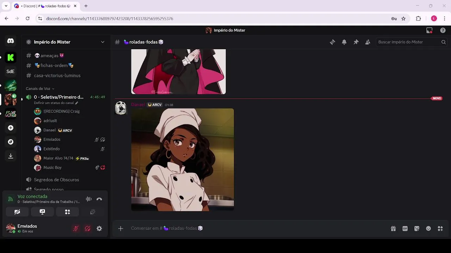Toggle camera on in voice panel
Screen dimensions: 451x253
point(17,212)
